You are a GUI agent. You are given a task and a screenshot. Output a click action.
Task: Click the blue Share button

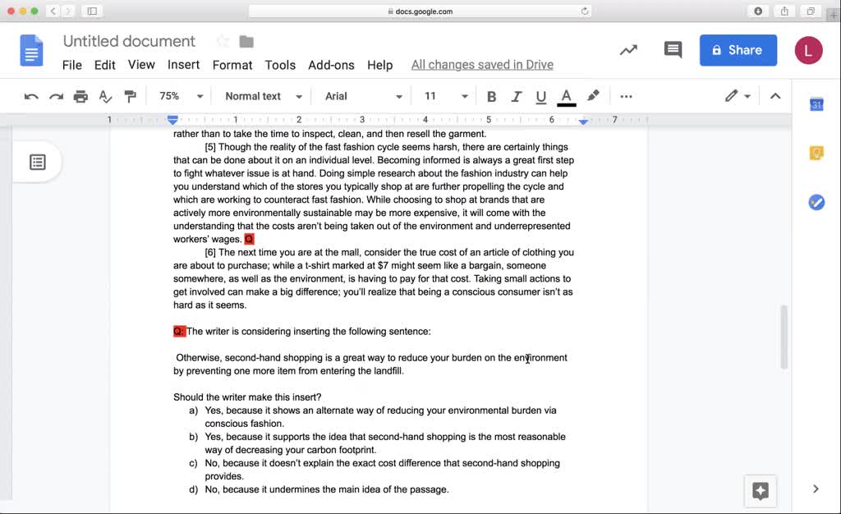coord(738,50)
